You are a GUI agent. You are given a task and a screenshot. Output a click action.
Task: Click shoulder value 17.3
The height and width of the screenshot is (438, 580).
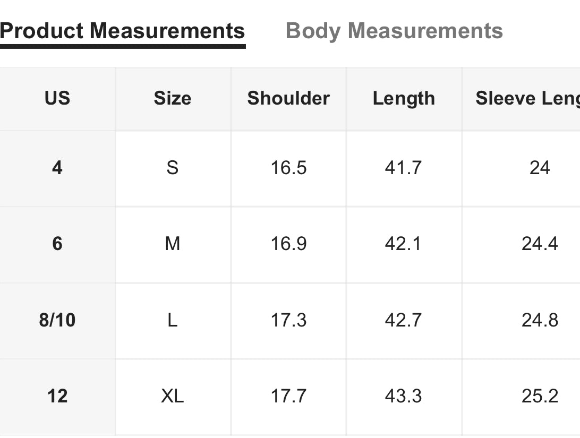click(288, 320)
